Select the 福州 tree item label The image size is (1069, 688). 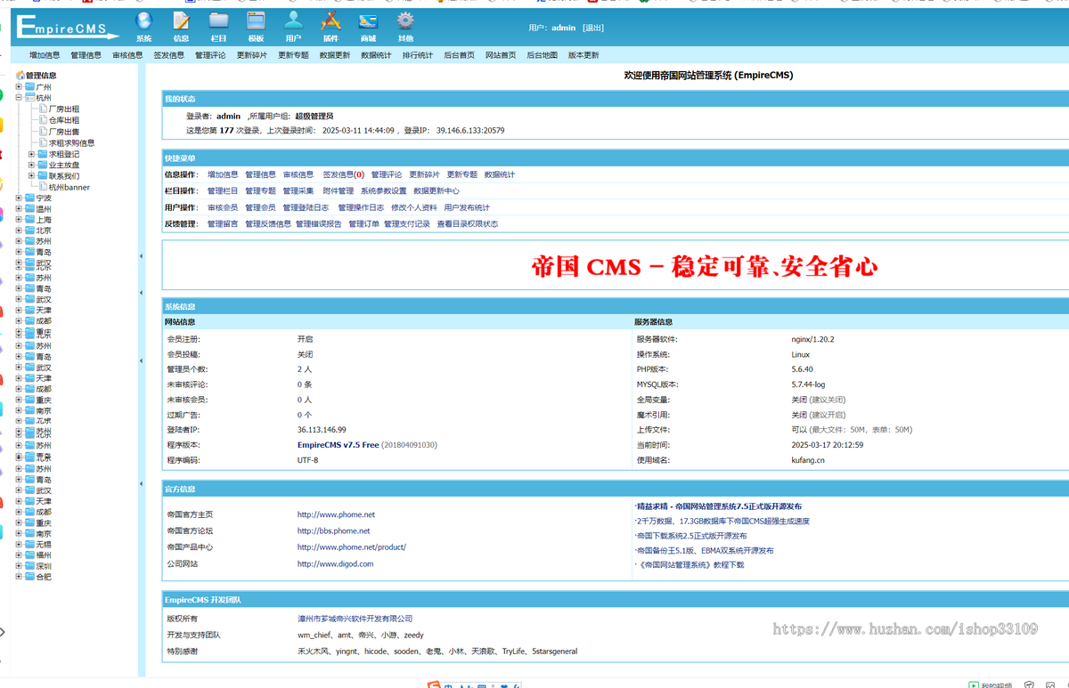click(44, 554)
